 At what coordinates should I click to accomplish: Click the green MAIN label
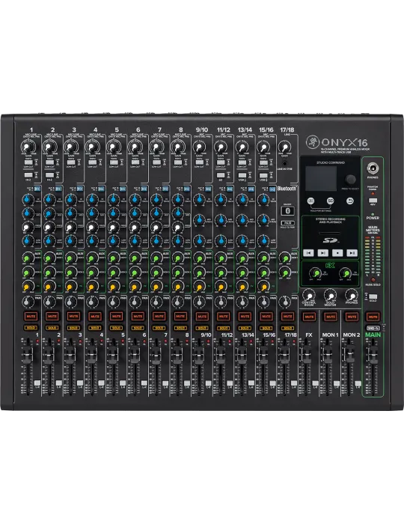[x=373, y=335]
